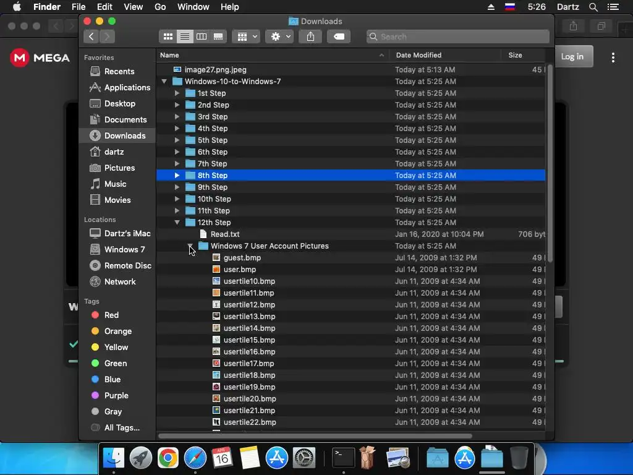Show All Tags in sidebar

(x=117, y=428)
